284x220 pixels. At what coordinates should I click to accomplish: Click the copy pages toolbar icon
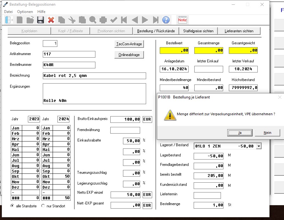tap(61, 20)
